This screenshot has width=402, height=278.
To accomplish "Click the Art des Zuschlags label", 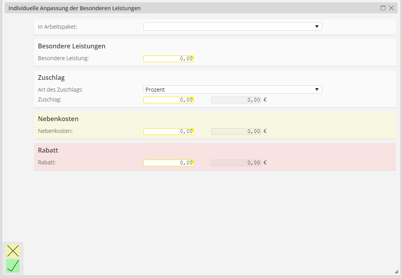I will 60,90.
